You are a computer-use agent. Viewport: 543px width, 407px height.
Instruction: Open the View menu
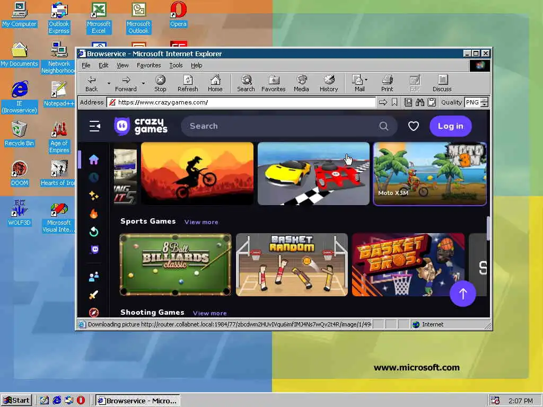pos(122,65)
